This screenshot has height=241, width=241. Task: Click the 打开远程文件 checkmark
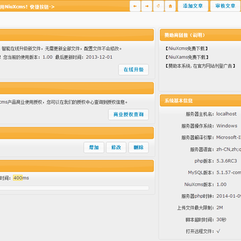tap(218, 231)
